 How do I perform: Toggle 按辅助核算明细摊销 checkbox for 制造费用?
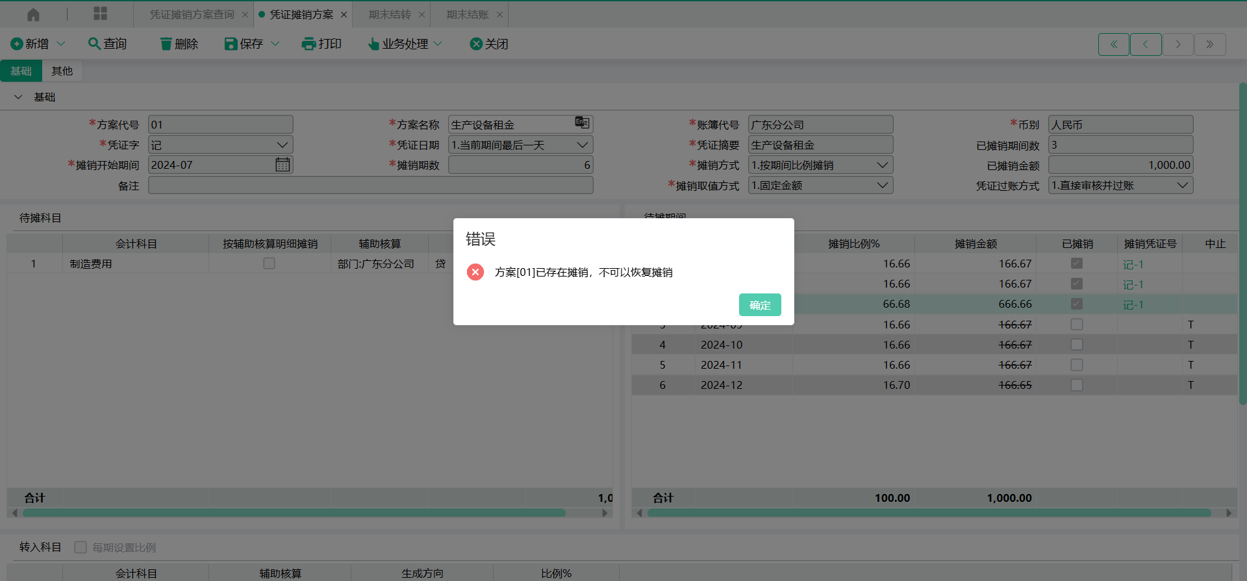pyautogui.click(x=269, y=264)
